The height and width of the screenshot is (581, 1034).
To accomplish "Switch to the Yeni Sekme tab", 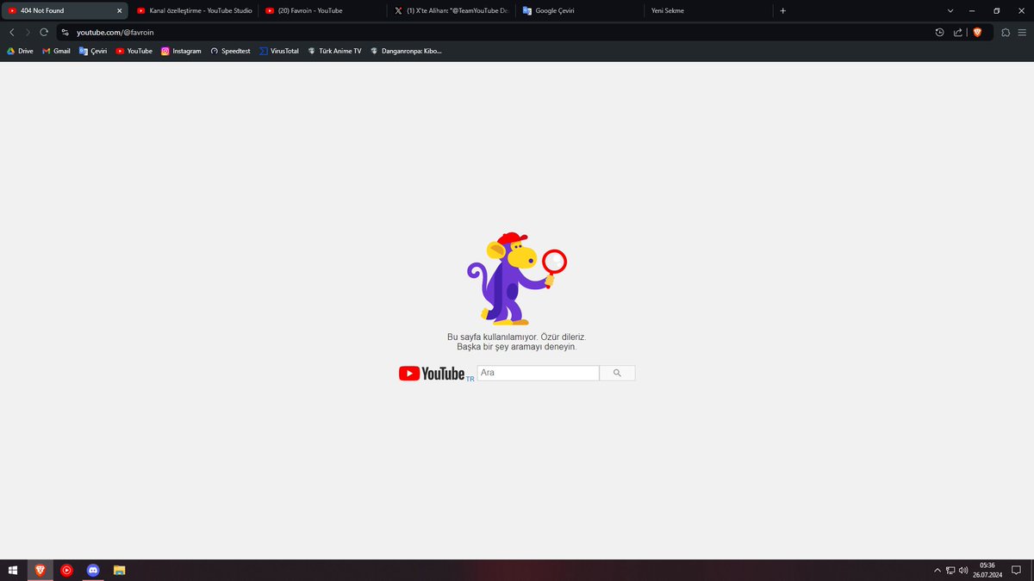I will 707,10.
